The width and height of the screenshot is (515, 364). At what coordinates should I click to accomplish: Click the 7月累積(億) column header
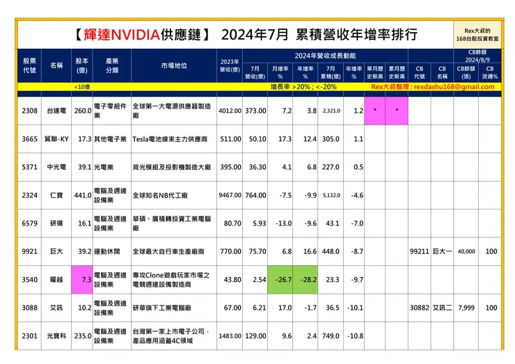tap(331, 72)
